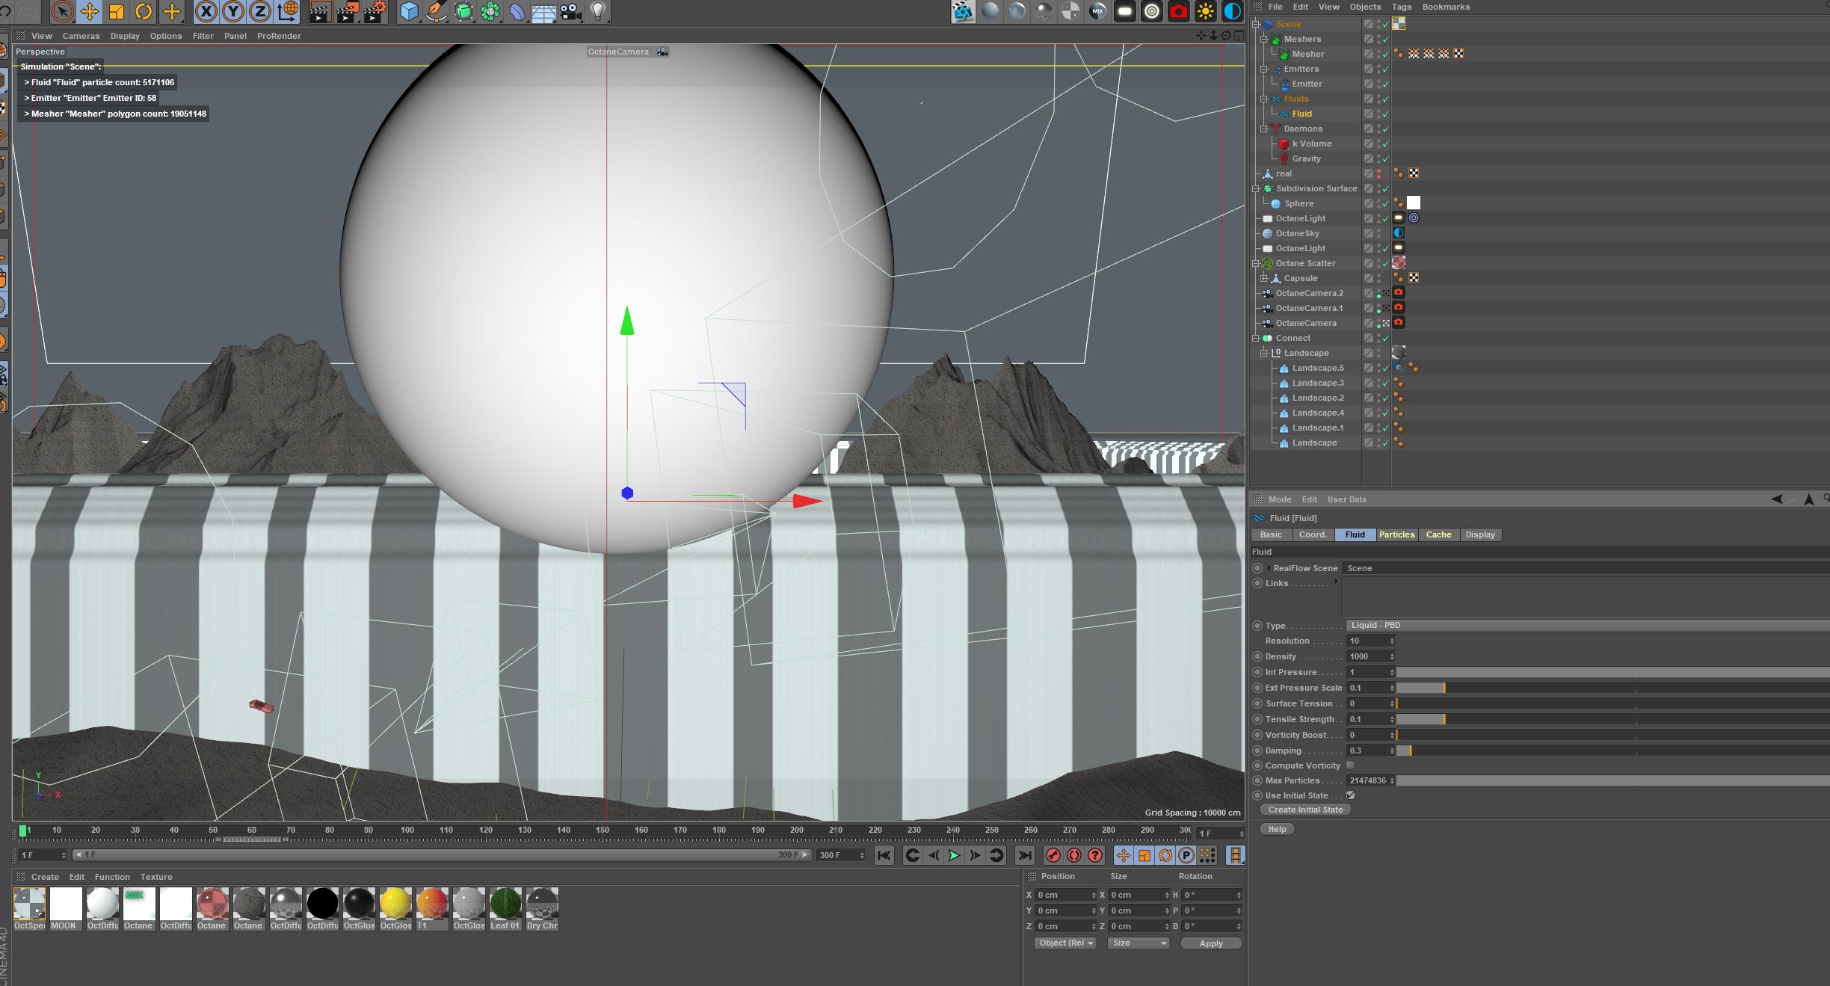
Task: Toggle Compute Vorticity checkbox
Action: (x=1350, y=765)
